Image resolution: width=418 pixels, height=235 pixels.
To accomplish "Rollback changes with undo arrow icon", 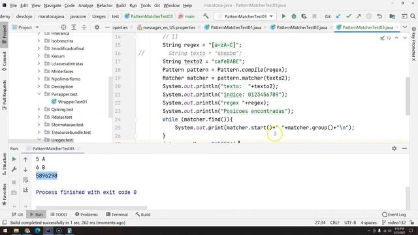I will pos(379,16).
